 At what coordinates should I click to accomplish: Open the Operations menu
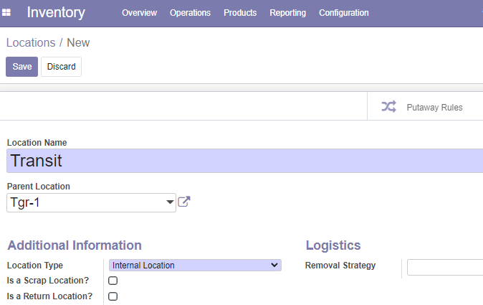coord(190,13)
